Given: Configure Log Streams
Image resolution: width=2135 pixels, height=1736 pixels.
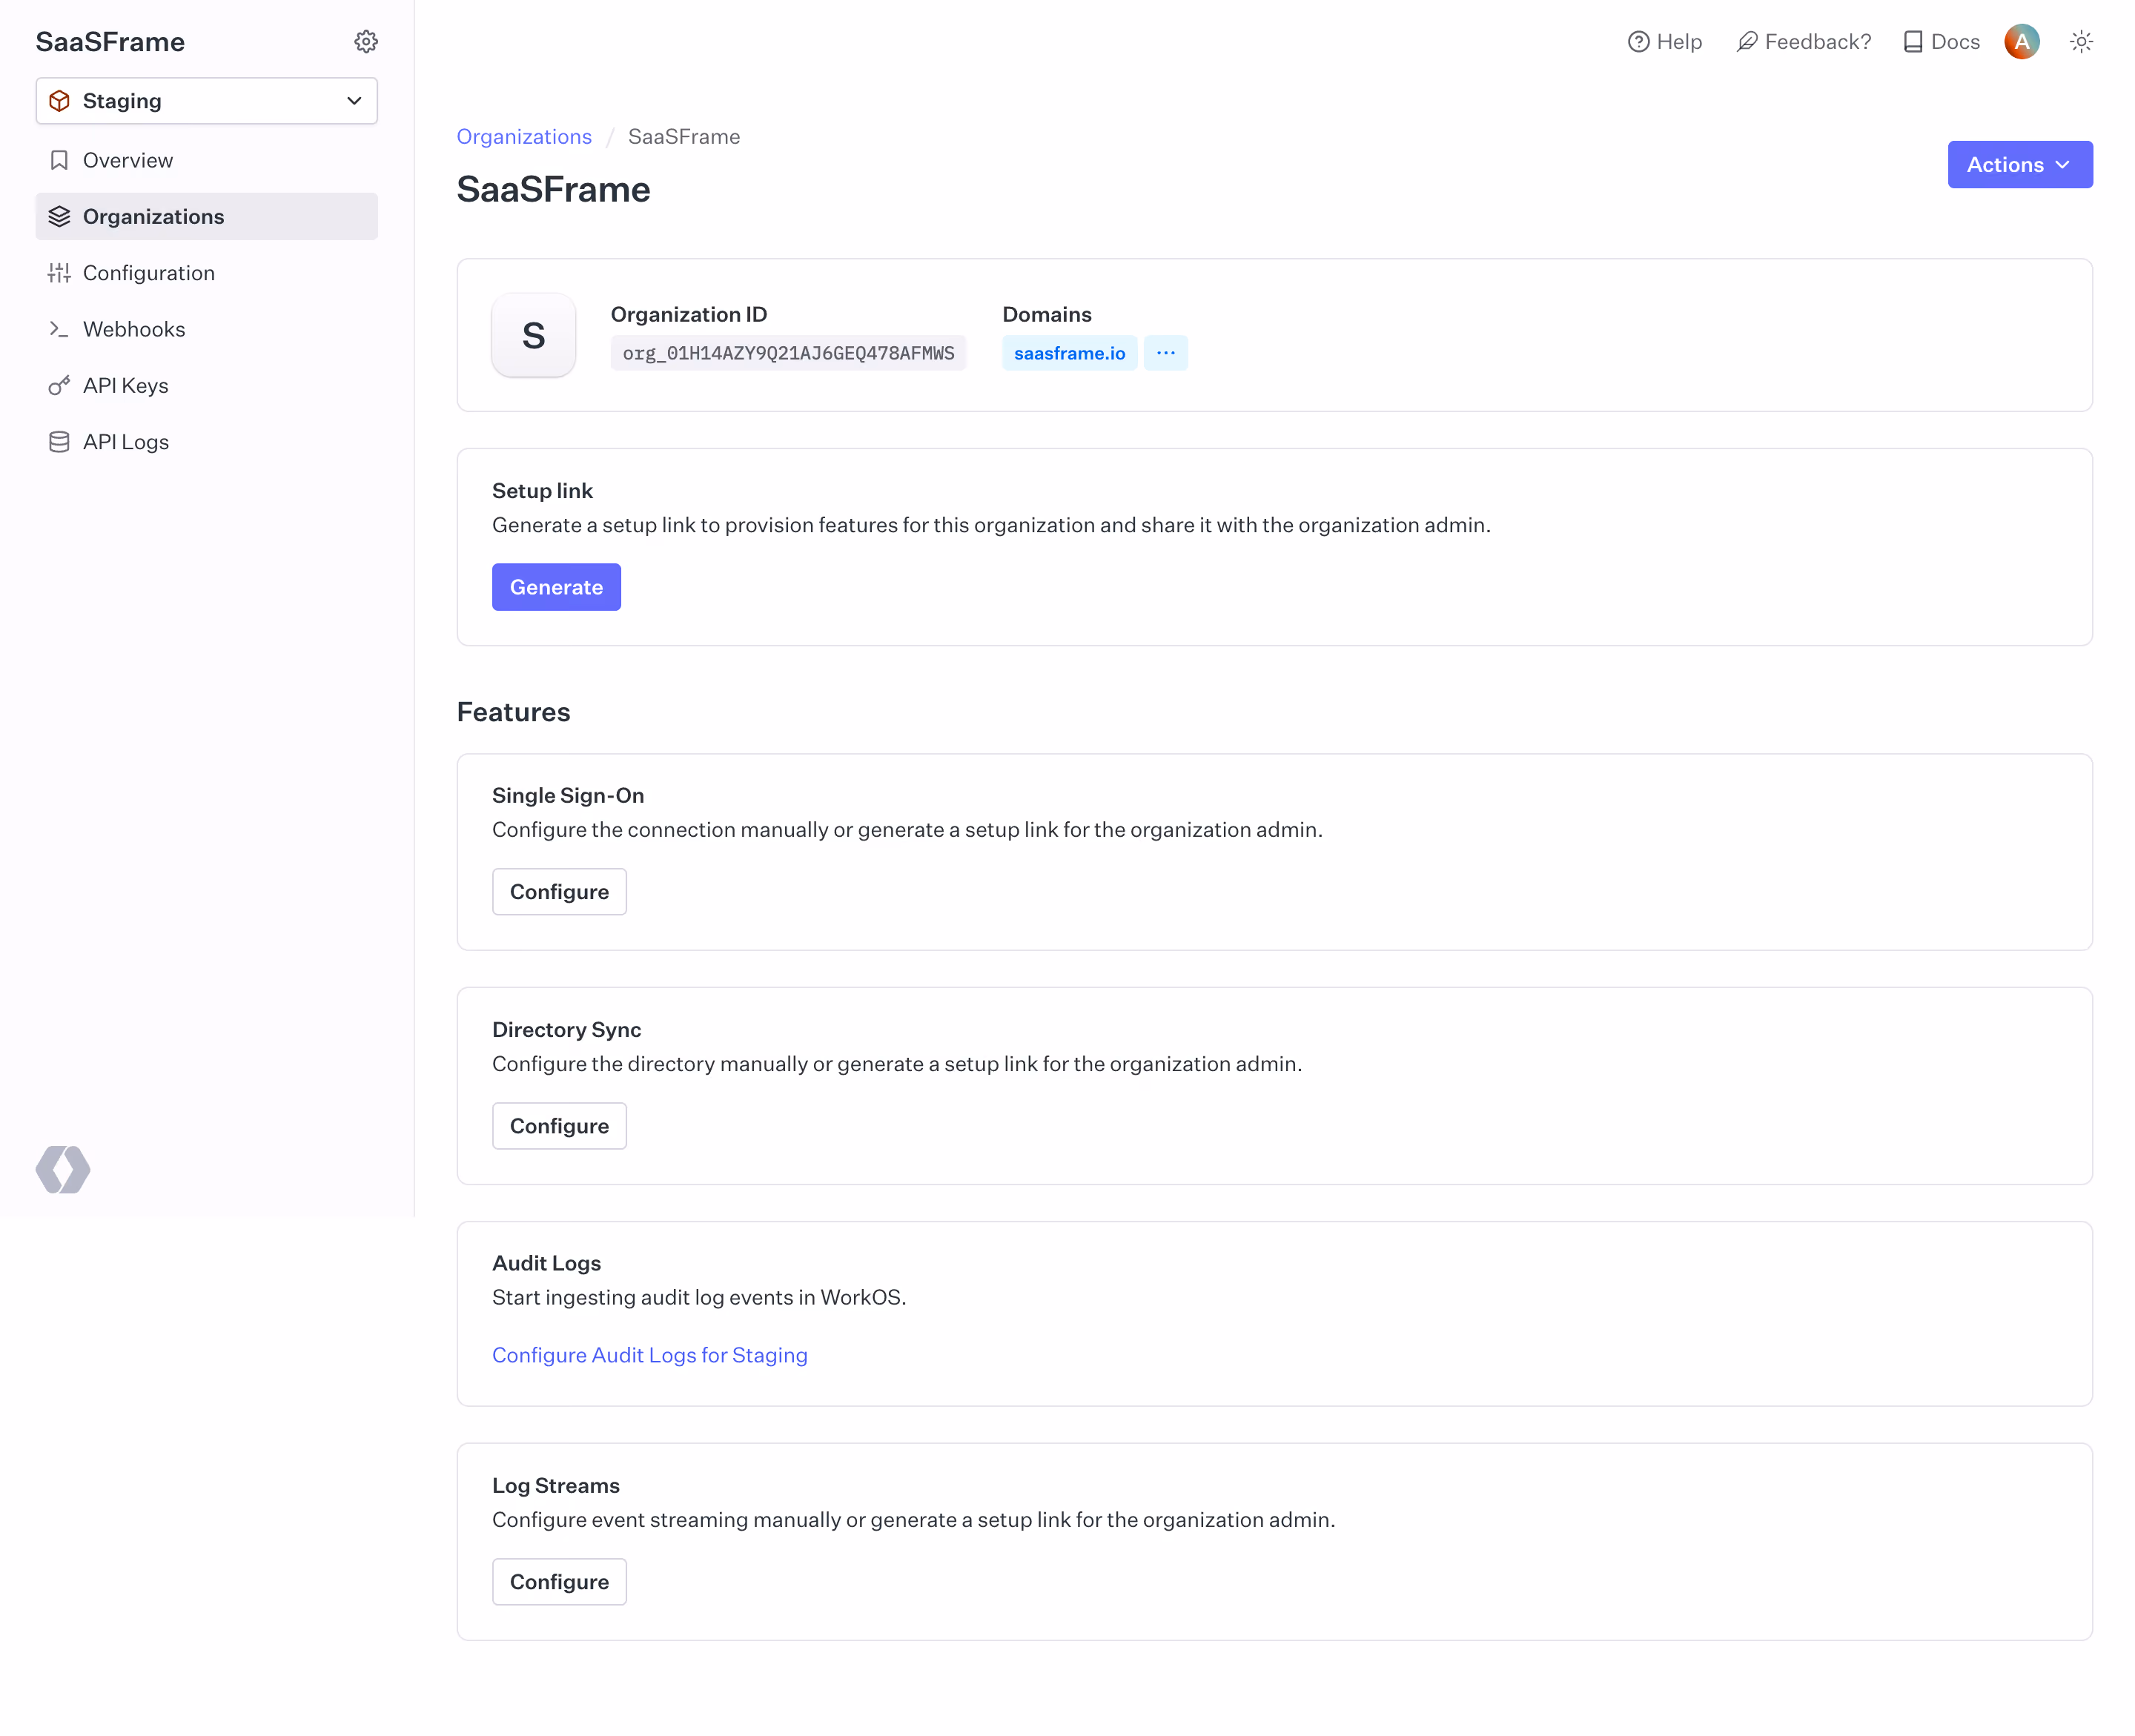Looking at the screenshot, I should coord(559,1582).
